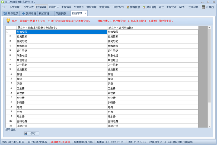Select original text cell 水费
Screen dimensions: 217x145
tap(62, 112)
